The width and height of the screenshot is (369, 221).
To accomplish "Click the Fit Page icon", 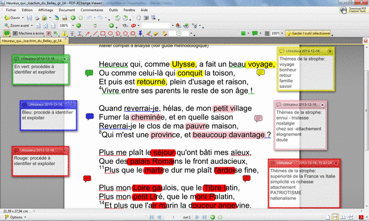I will [46, 25].
